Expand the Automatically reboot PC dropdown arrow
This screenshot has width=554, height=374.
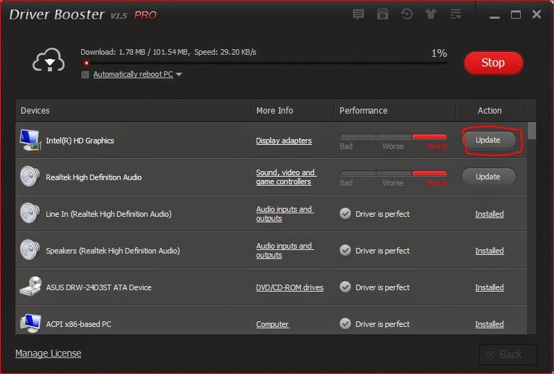coord(179,74)
